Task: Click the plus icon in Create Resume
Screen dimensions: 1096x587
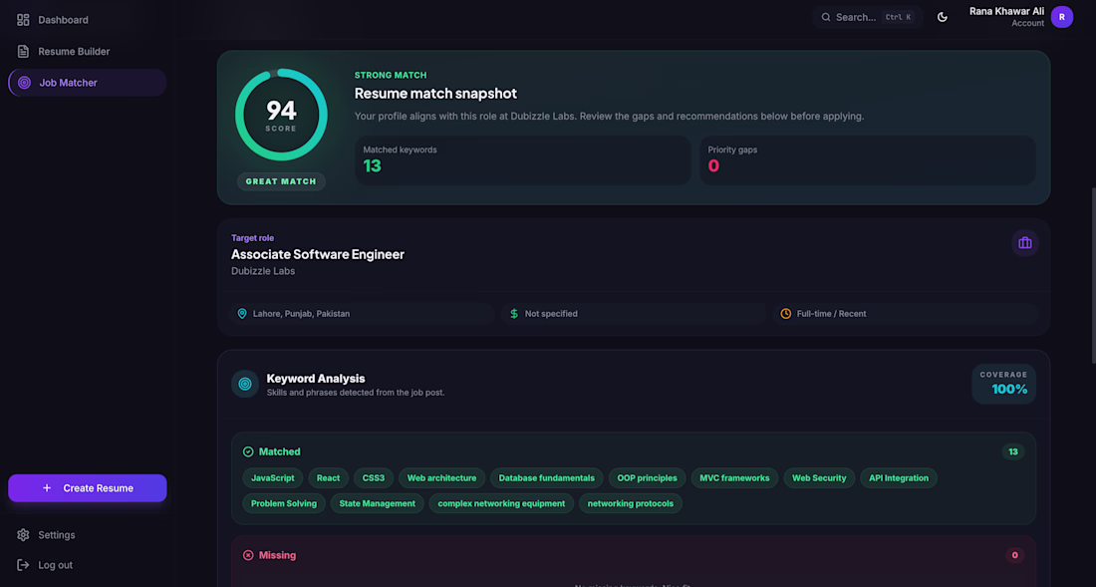Action: tap(47, 487)
